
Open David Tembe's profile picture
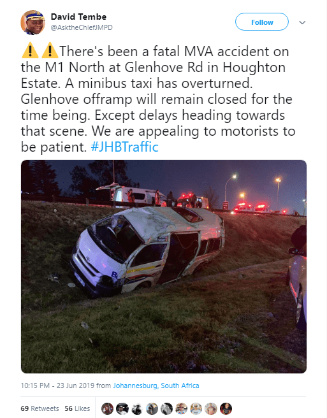(x=33, y=22)
